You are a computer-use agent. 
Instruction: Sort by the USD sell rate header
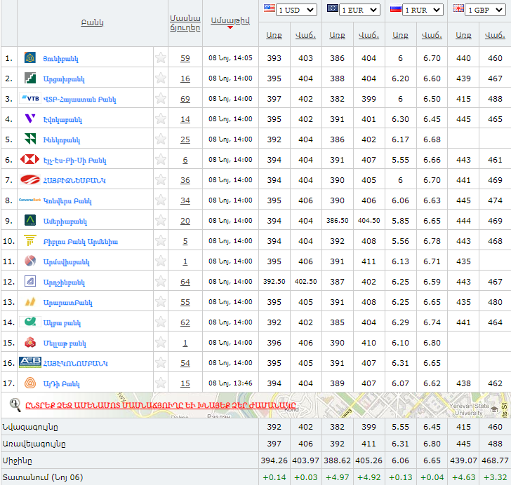click(306, 35)
